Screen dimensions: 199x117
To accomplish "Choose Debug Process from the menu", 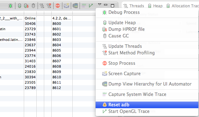I will click(147, 12).
